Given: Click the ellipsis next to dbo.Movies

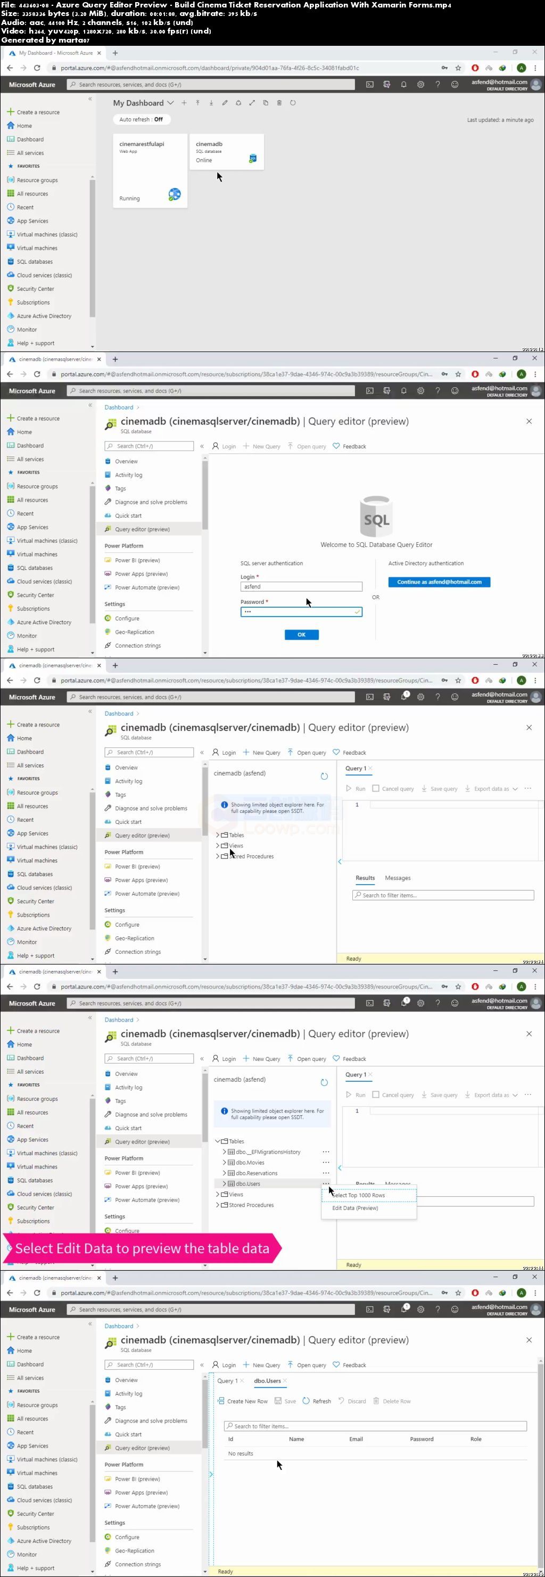Looking at the screenshot, I should click(x=326, y=1162).
